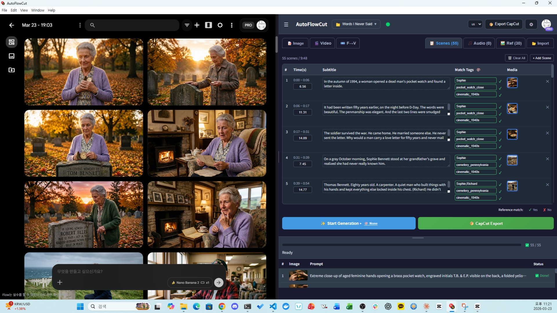
Task: Open the filter icon next to search
Action: click(x=187, y=25)
